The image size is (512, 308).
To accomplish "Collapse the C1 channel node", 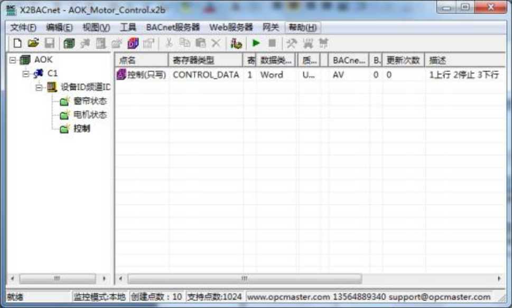I will click(25, 74).
